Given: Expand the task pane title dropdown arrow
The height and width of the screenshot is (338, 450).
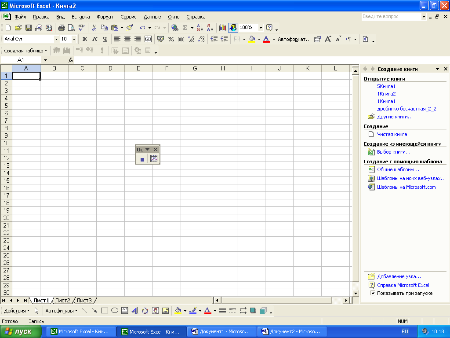Looking at the screenshot, I should 437,69.
